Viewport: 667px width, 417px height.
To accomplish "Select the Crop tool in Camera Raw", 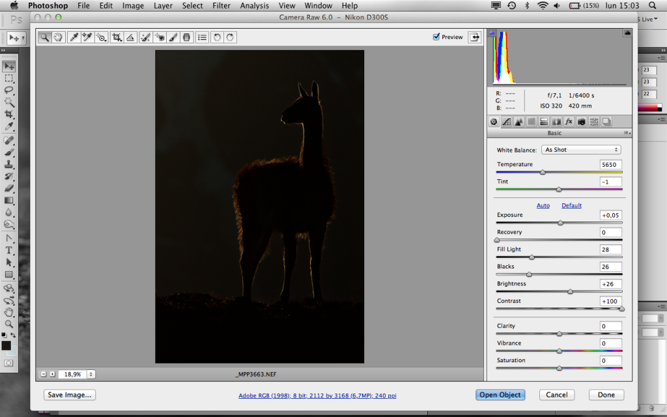I will [x=117, y=37].
